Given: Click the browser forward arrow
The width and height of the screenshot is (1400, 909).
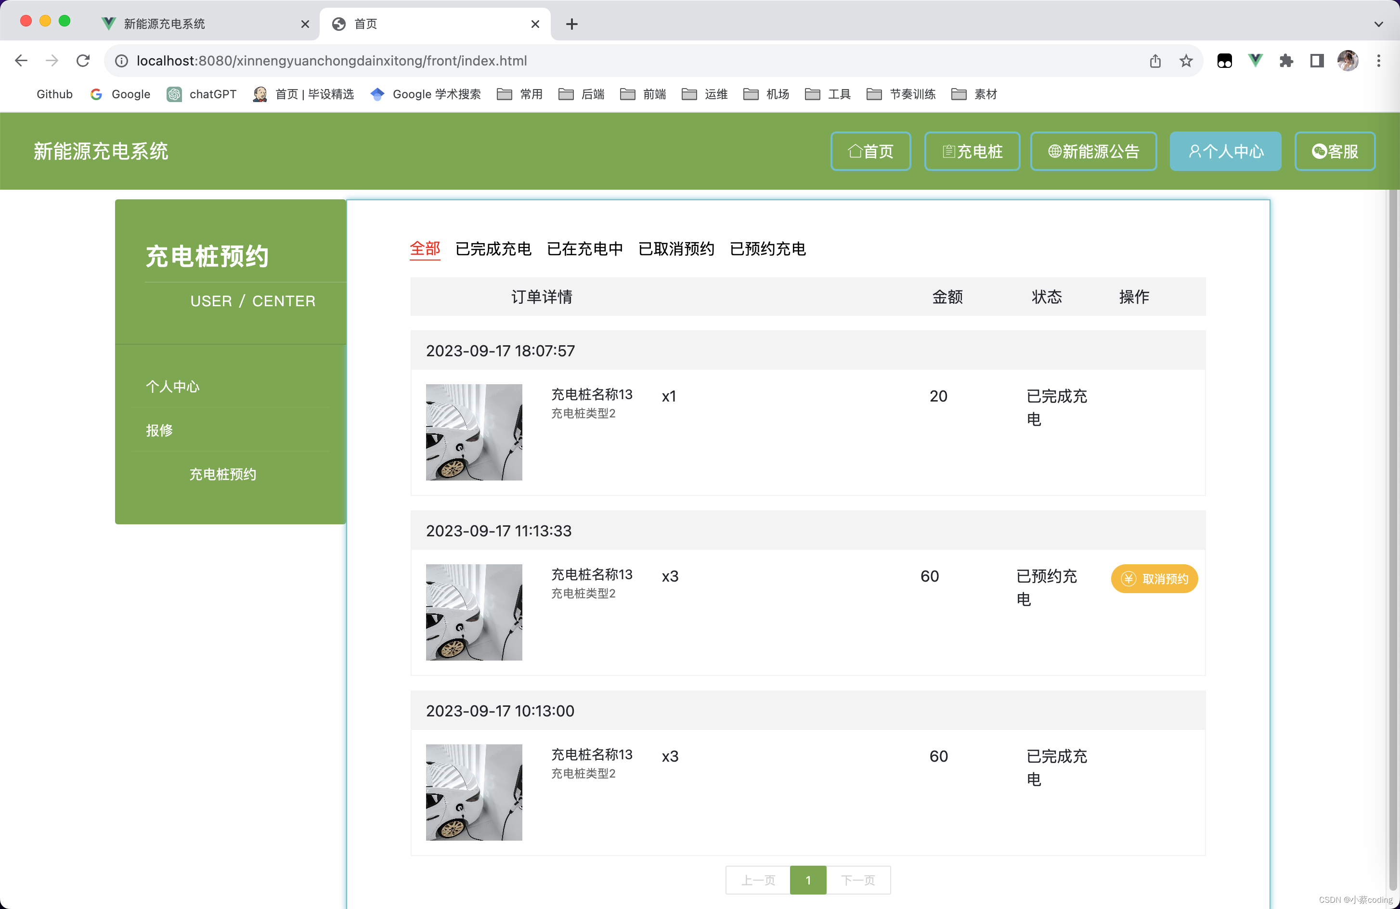Looking at the screenshot, I should [x=52, y=61].
